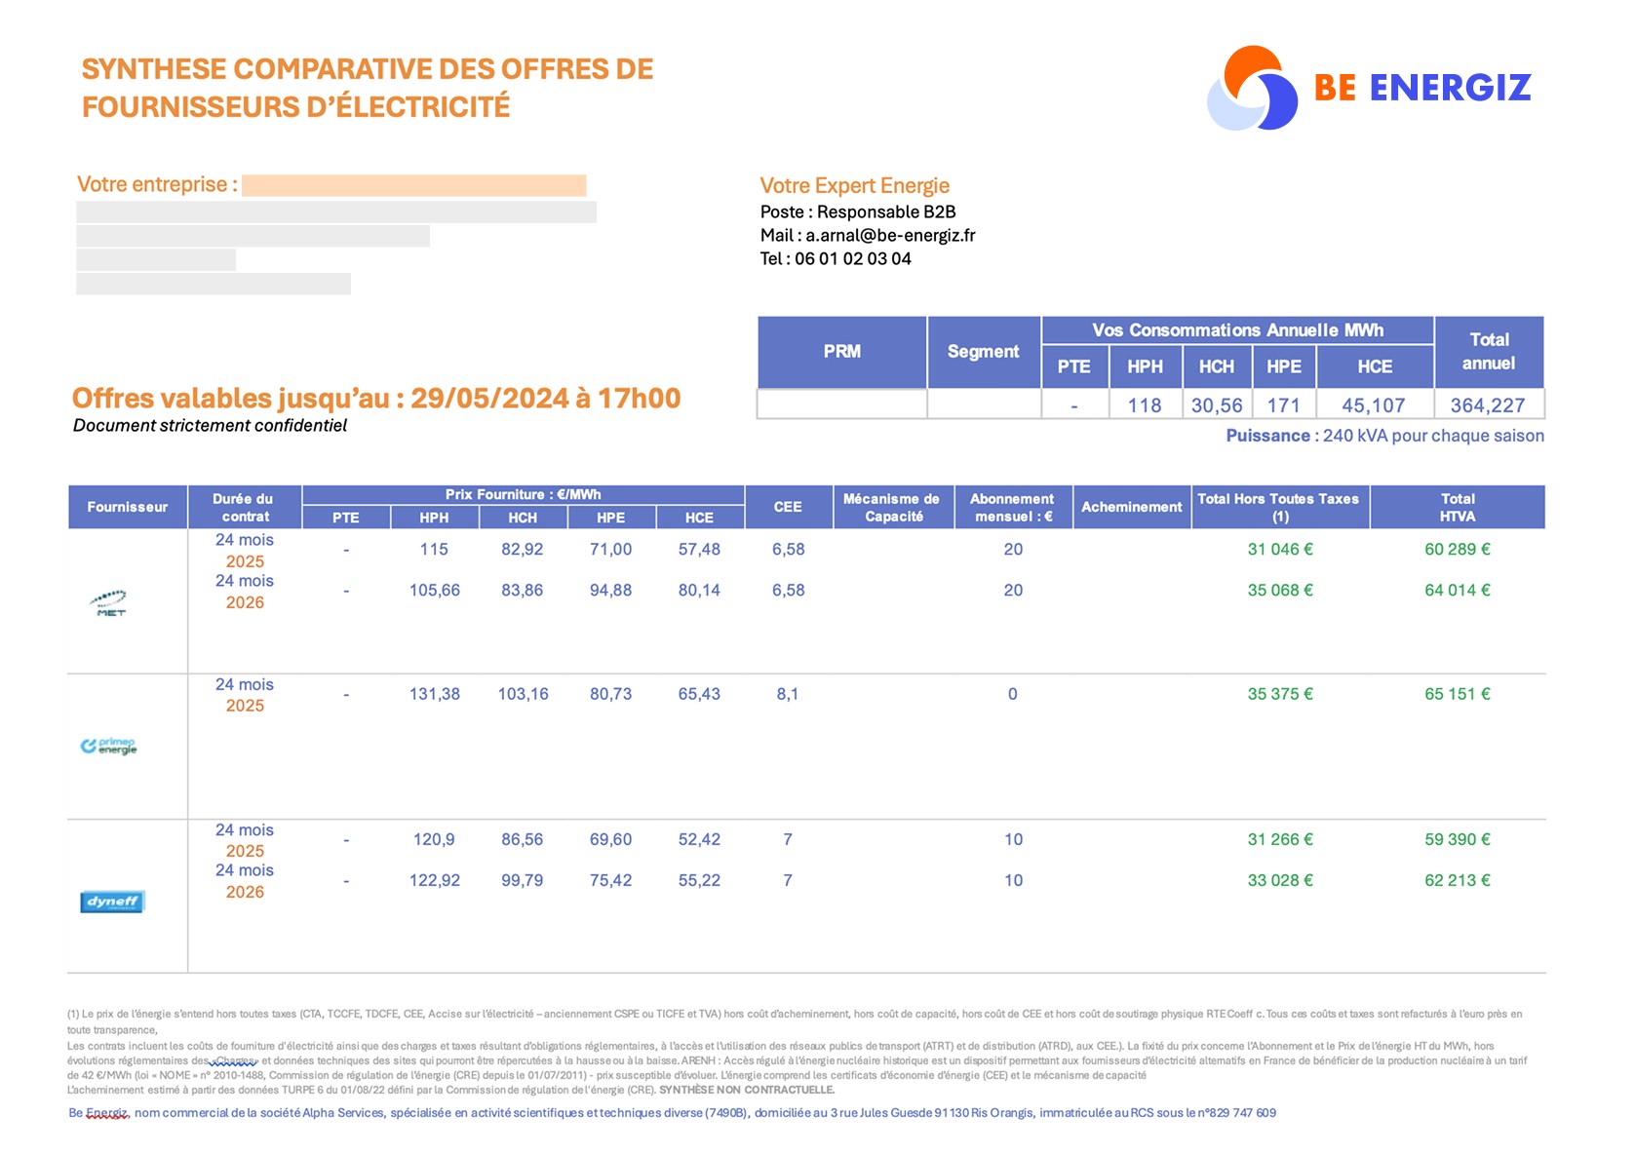The image size is (1635, 1154).
Task: Select Dyneff 2025 HTVA total 59 390 €
Action: (x=1458, y=839)
